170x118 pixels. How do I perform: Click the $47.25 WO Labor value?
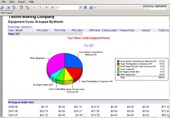(x=44, y=115)
